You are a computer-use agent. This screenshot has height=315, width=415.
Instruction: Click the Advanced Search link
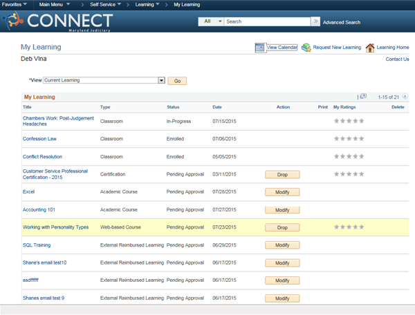pos(341,22)
